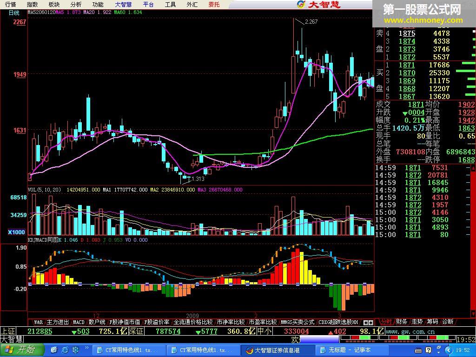Image resolution: width=476 pixels, height=357 pixels.
Task: Select the 走势 tab in the side panel
Action: pos(417,322)
